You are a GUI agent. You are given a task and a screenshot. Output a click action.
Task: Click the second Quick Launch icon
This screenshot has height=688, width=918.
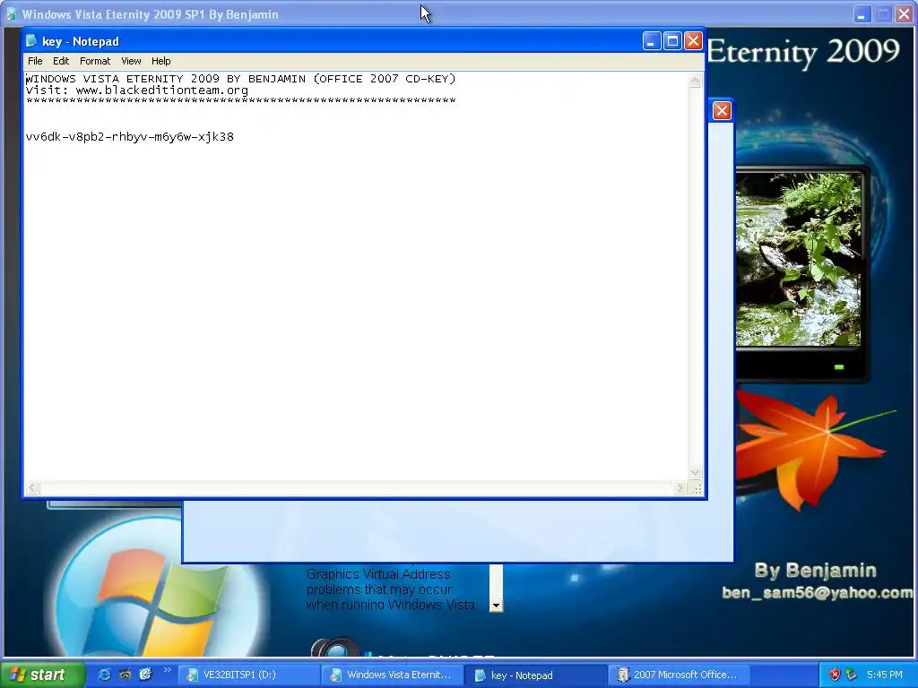[125, 675]
